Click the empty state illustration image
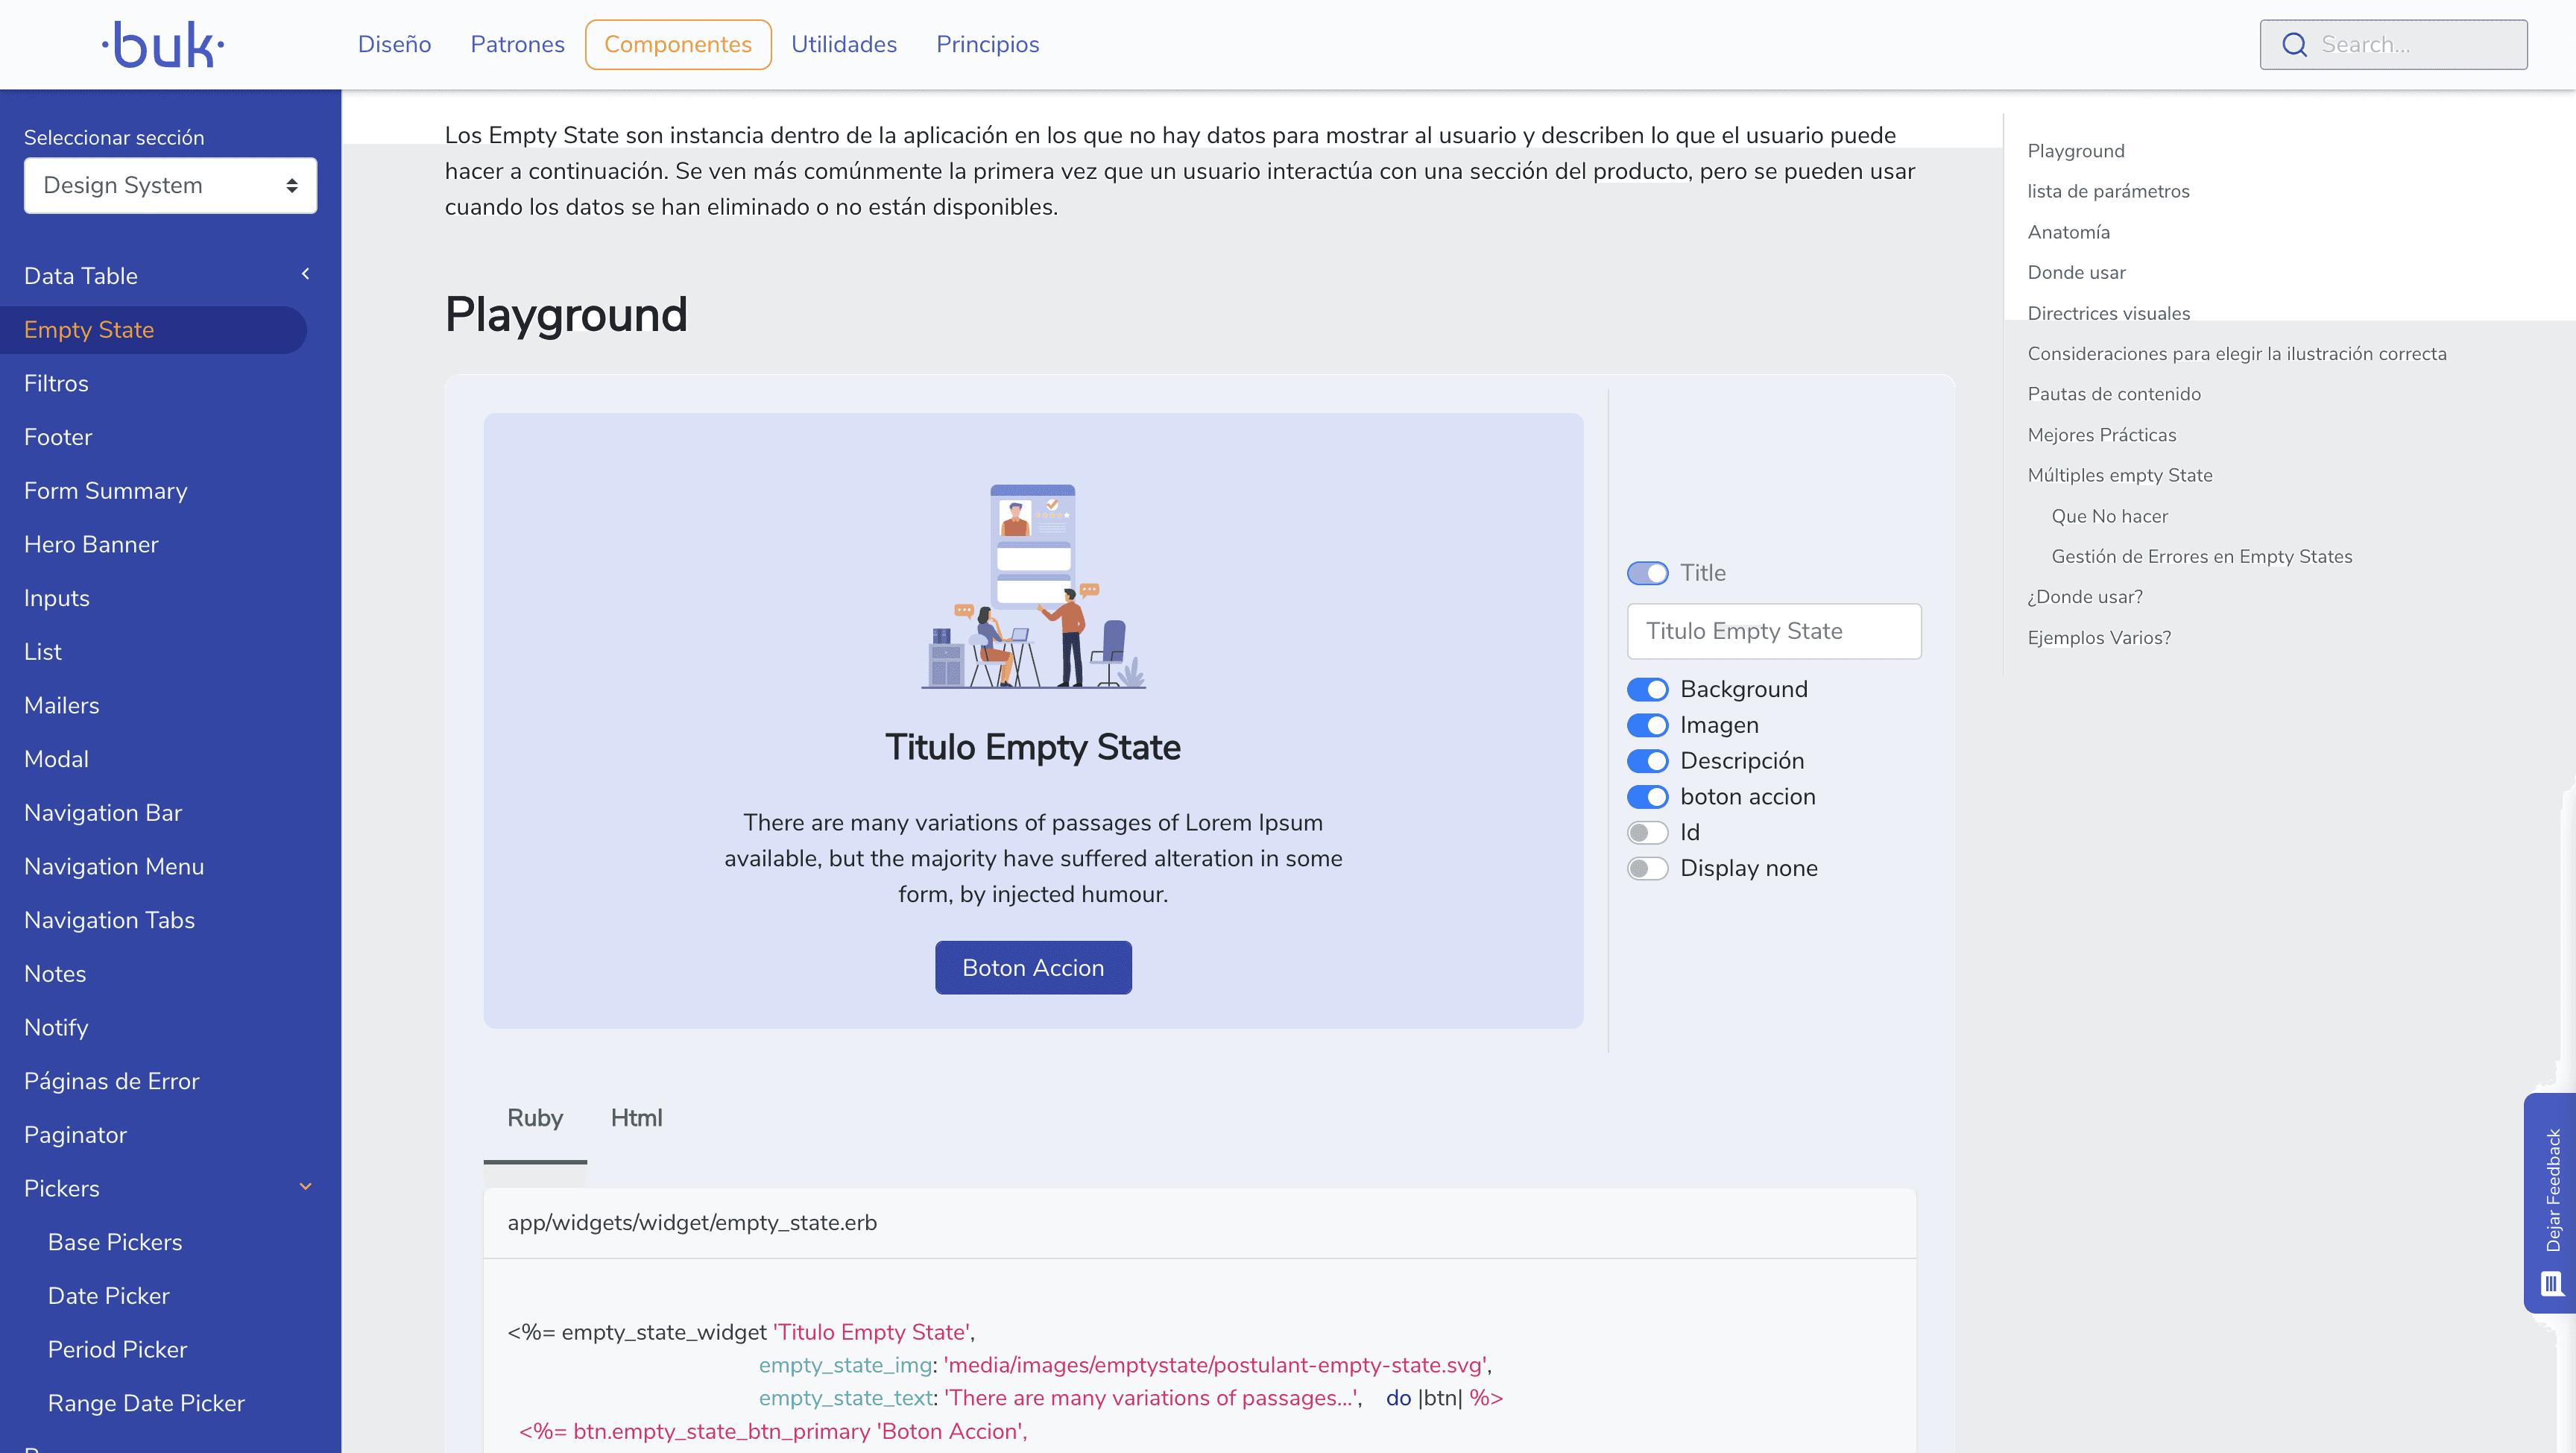 pos(1033,587)
